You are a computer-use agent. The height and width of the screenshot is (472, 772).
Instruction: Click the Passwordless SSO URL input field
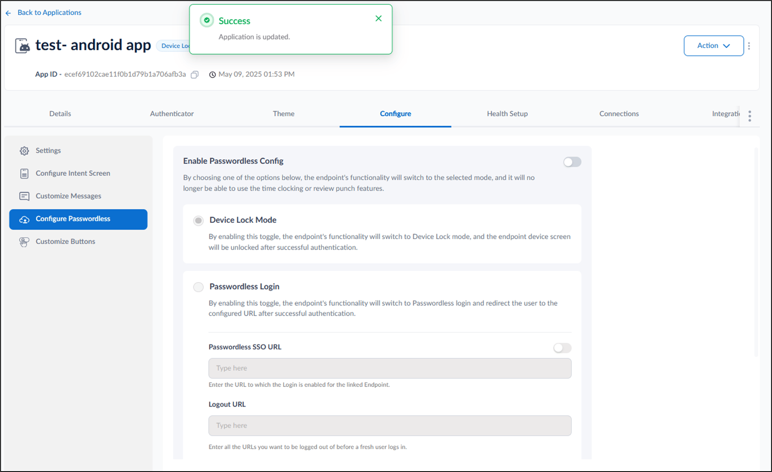point(390,368)
